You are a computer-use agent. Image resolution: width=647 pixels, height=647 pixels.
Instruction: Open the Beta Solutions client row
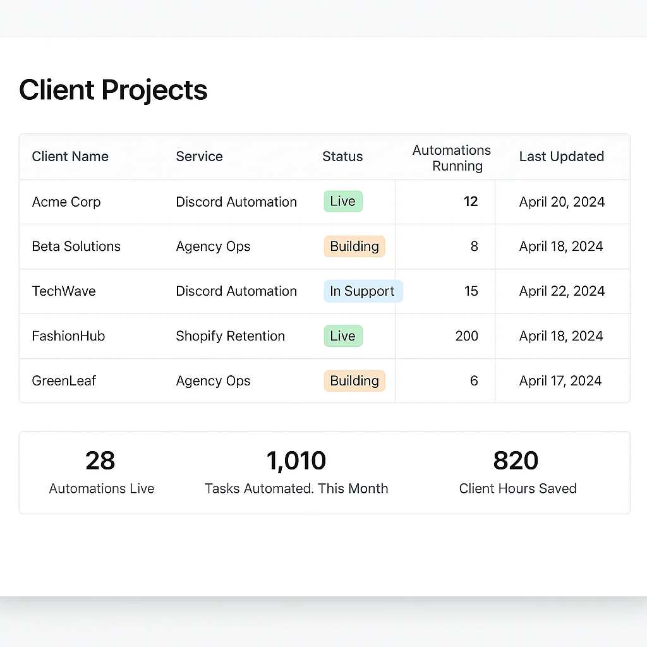coord(325,246)
